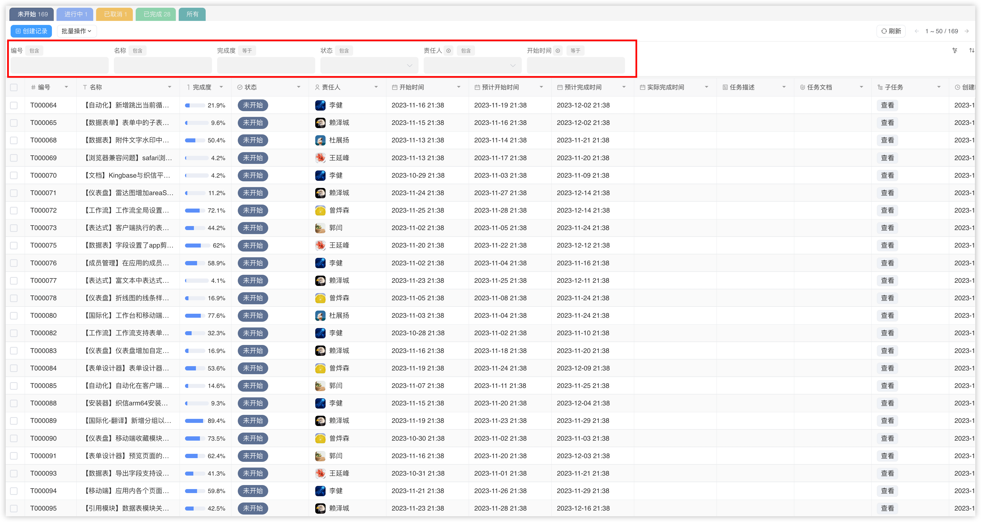Click the clear filter icon
The width and height of the screenshot is (981, 522).
(955, 50)
